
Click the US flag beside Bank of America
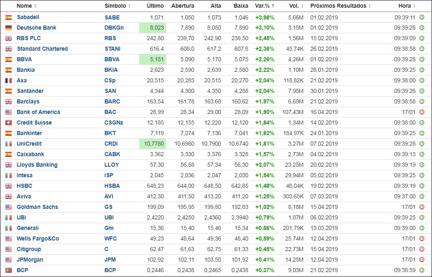pyautogui.click(x=9, y=112)
